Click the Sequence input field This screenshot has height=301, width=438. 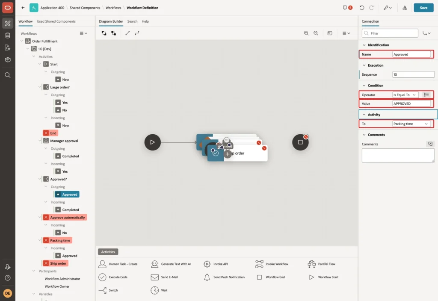[x=414, y=74]
